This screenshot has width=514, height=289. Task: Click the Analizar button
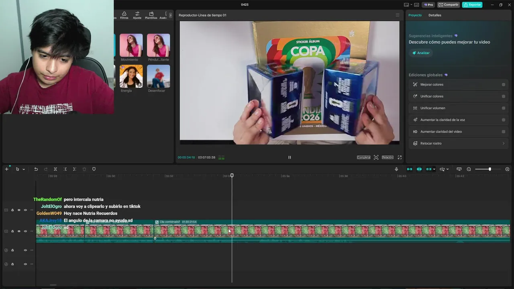[421, 53]
